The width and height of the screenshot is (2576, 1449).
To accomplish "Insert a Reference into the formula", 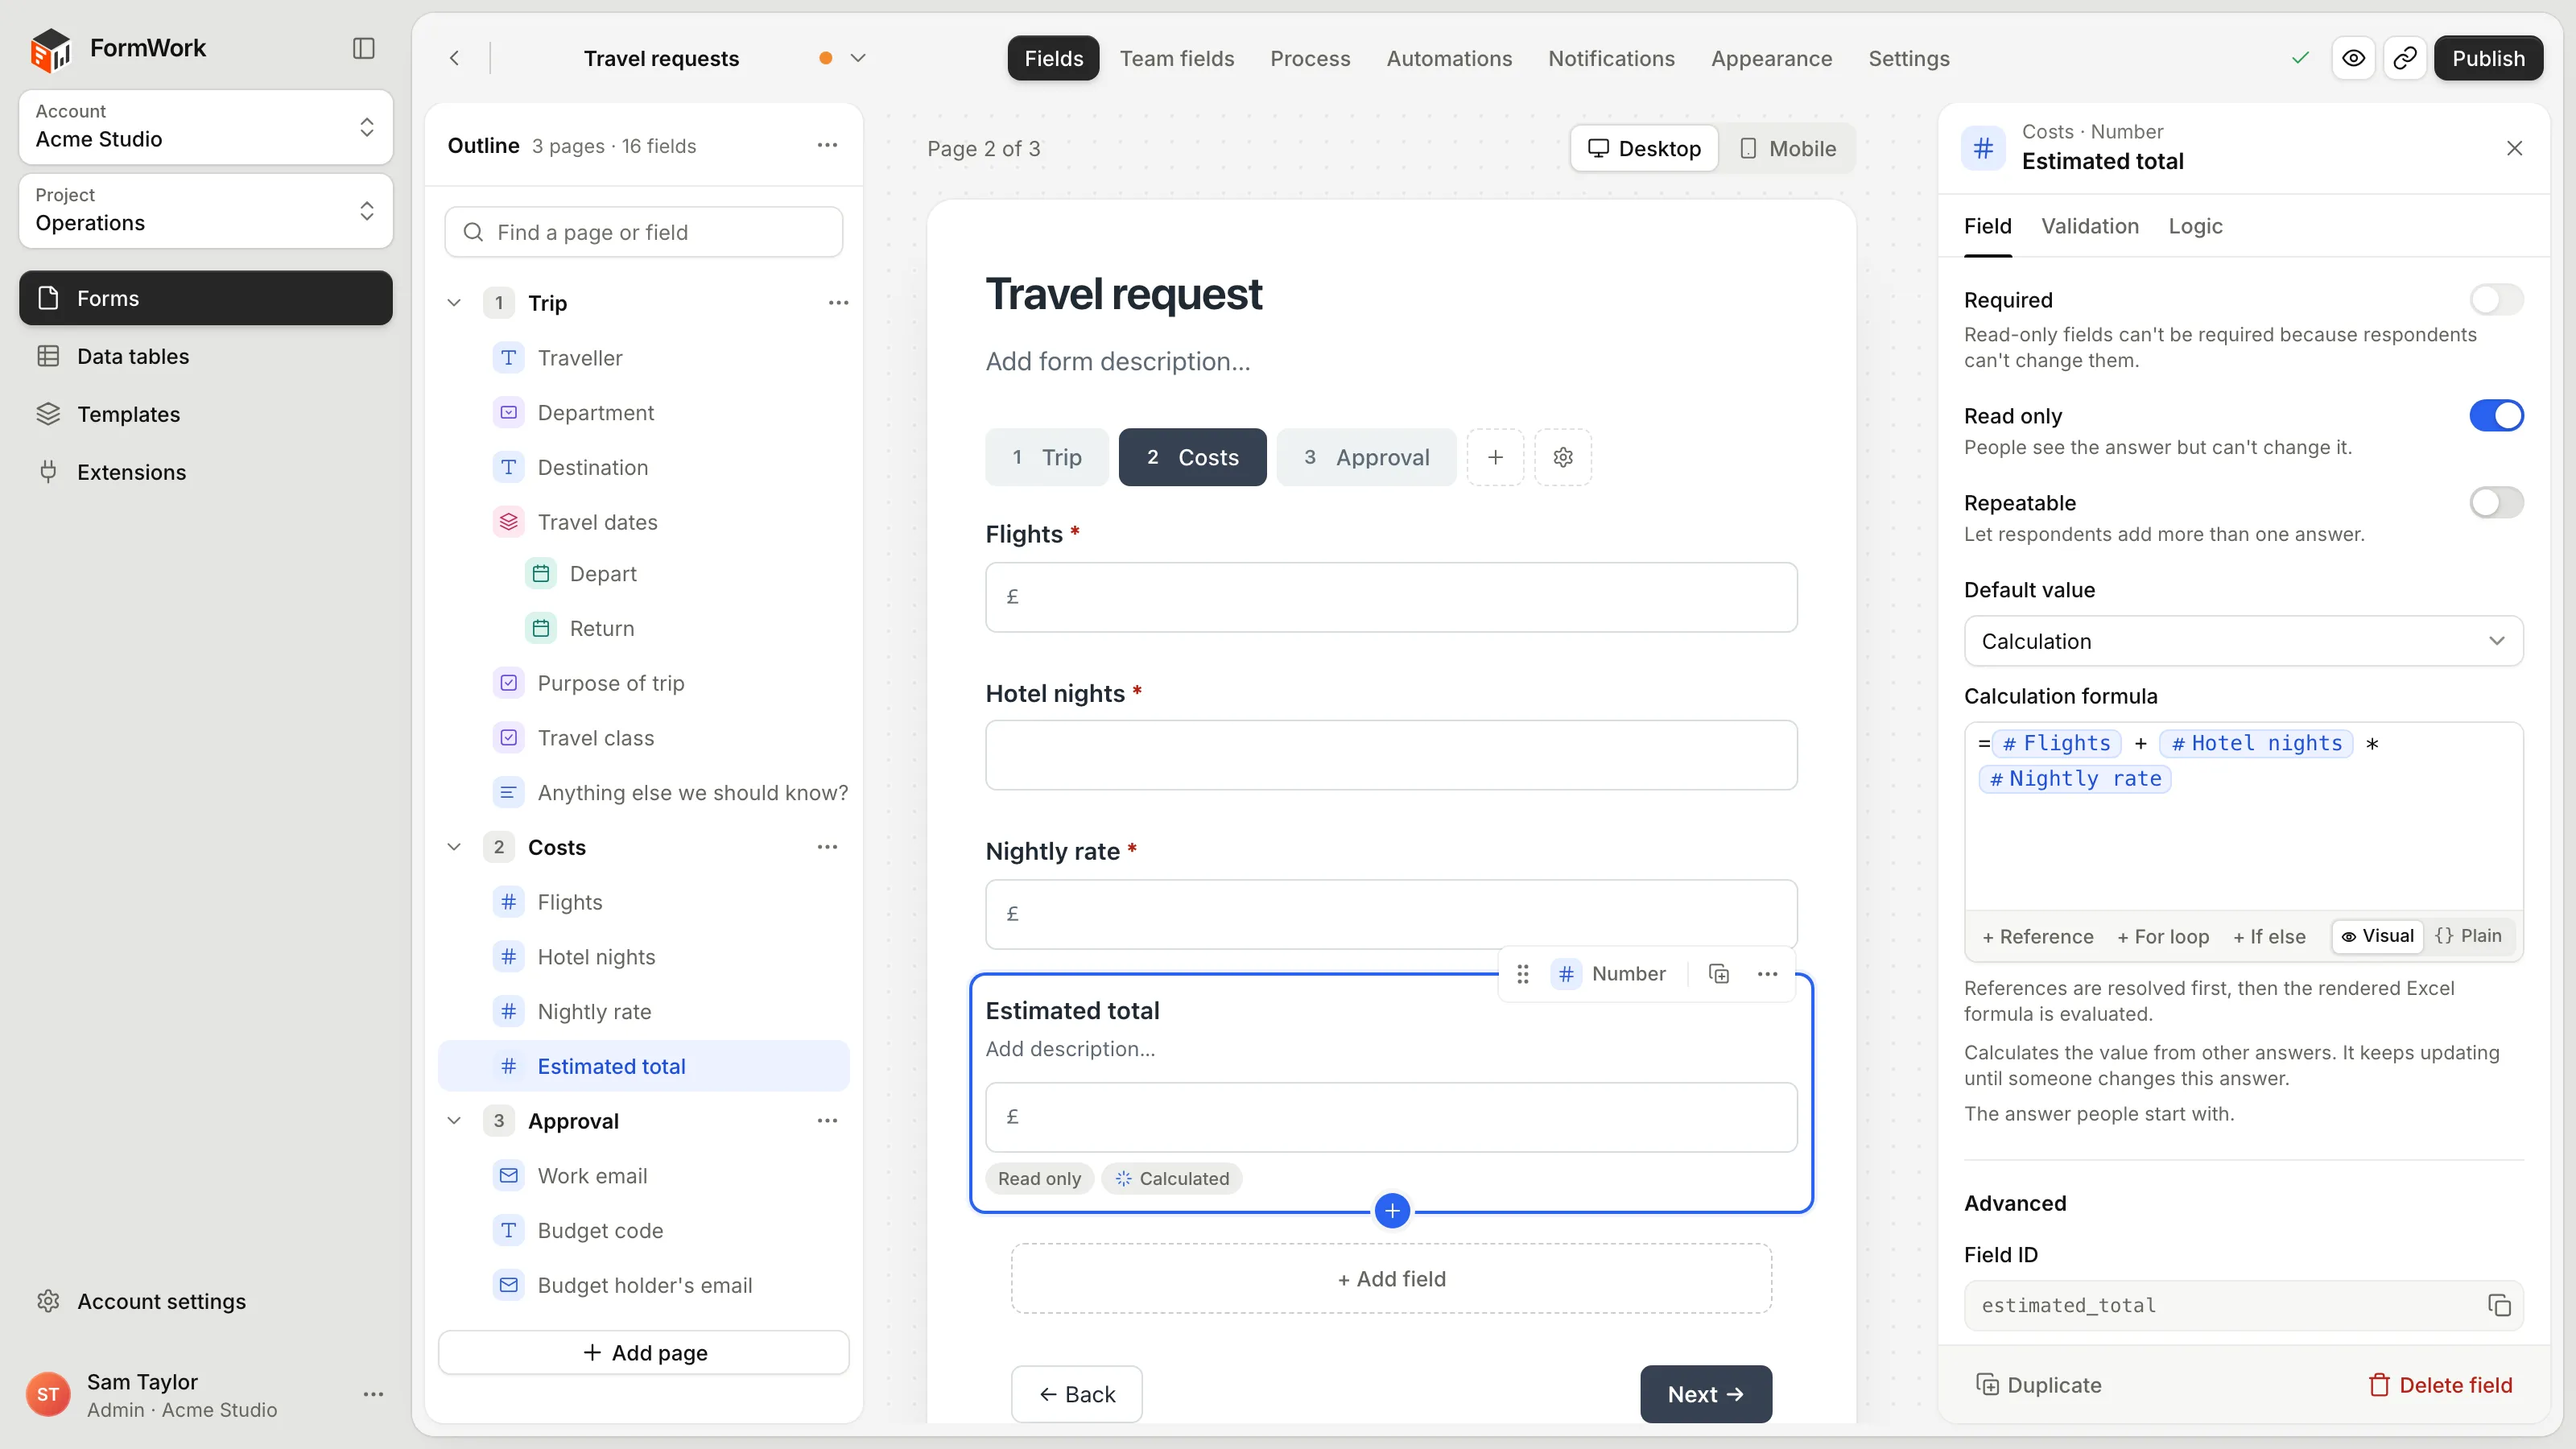I will point(2037,936).
